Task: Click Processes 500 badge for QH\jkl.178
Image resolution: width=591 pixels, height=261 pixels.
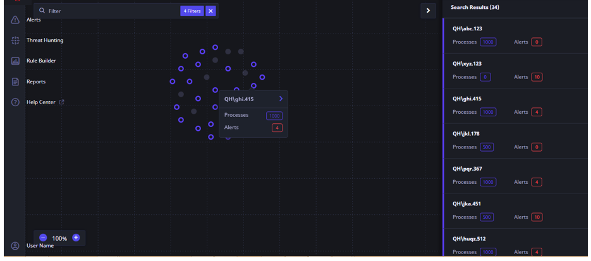Action: point(487,147)
